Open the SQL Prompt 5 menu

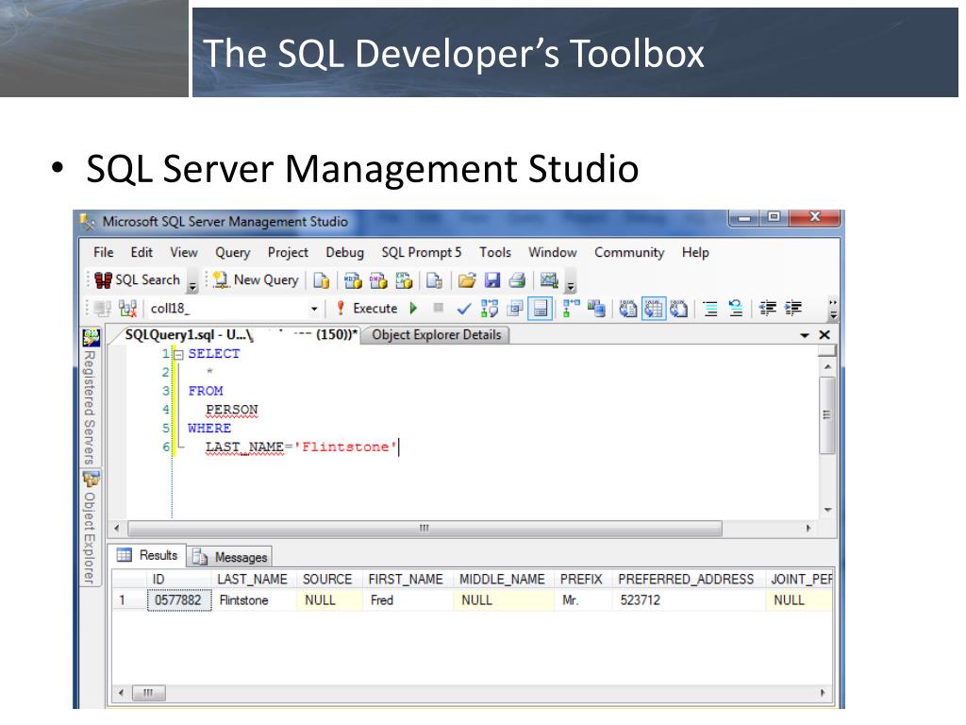tap(421, 252)
